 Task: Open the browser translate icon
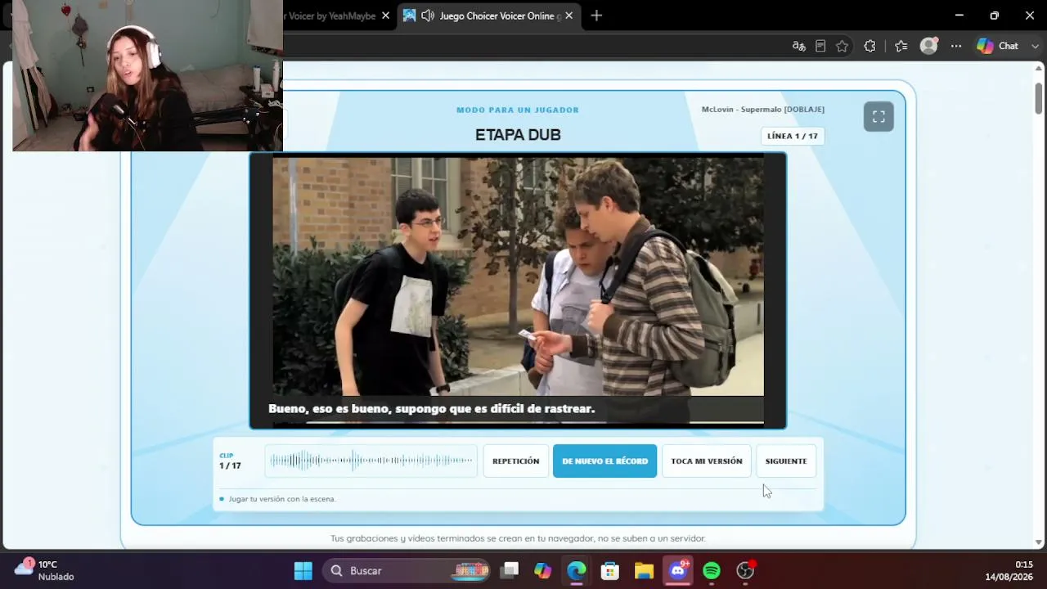tap(799, 46)
